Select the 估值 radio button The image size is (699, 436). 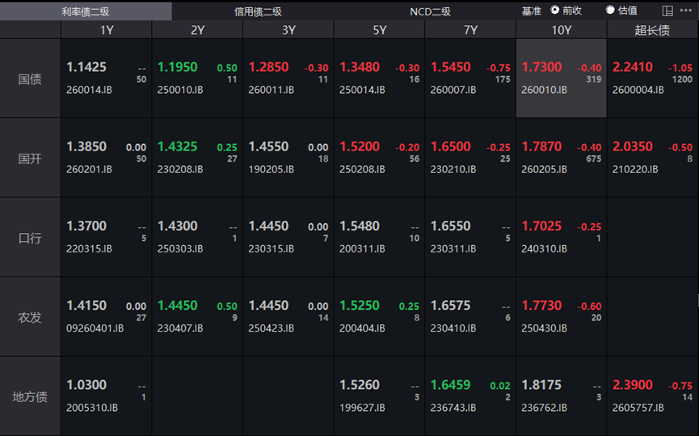tap(610, 10)
